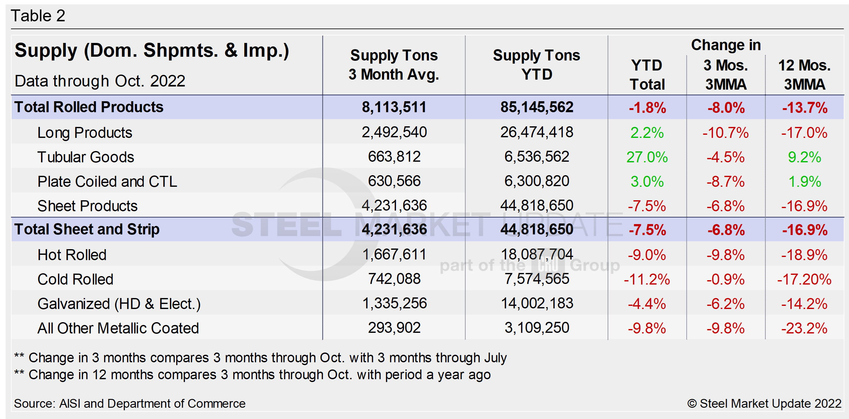Click the Steel Market Update 2022 copyright text
849x419 pixels.
click(x=765, y=403)
